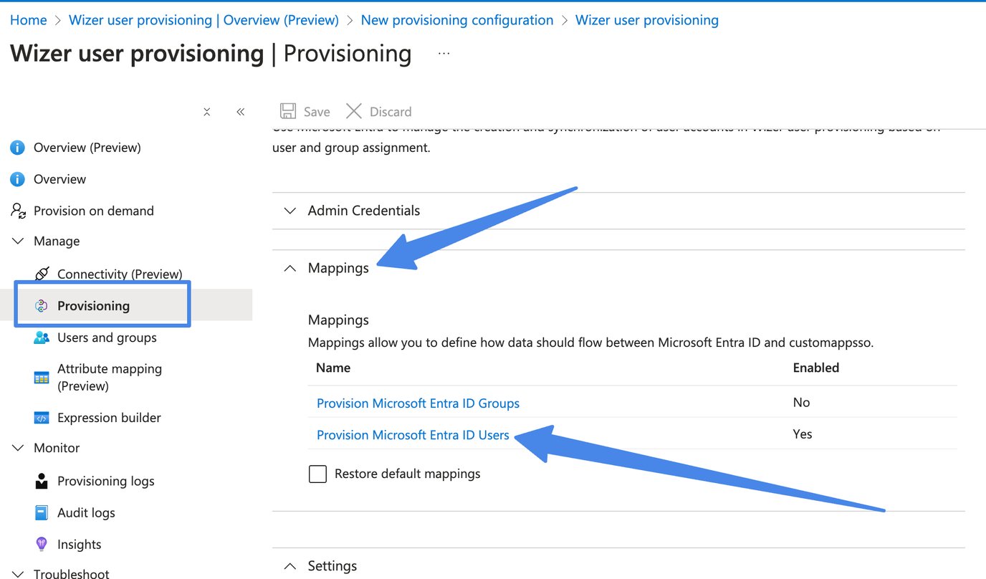Collapse the Mappings section
Image resolution: width=986 pixels, height=579 pixels.
(289, 268)
